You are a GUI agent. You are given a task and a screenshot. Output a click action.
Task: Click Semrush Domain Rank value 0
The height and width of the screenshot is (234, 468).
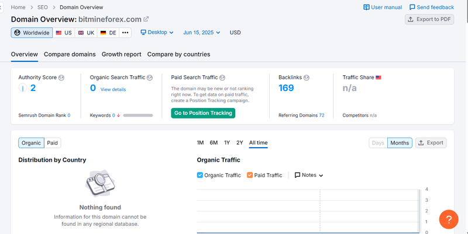[x=69, y=115]
